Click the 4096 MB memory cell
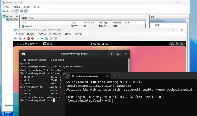Image resolution: width=197 pixels, height=116 pixels. [x=103, y=26]
